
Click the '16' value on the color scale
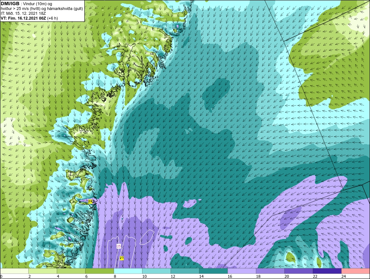[x=230, y=276]
